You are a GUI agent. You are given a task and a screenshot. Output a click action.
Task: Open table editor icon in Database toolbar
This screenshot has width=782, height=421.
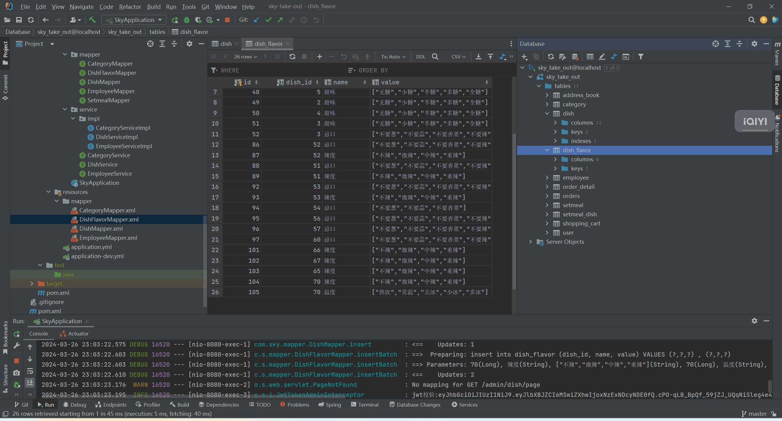590,57
